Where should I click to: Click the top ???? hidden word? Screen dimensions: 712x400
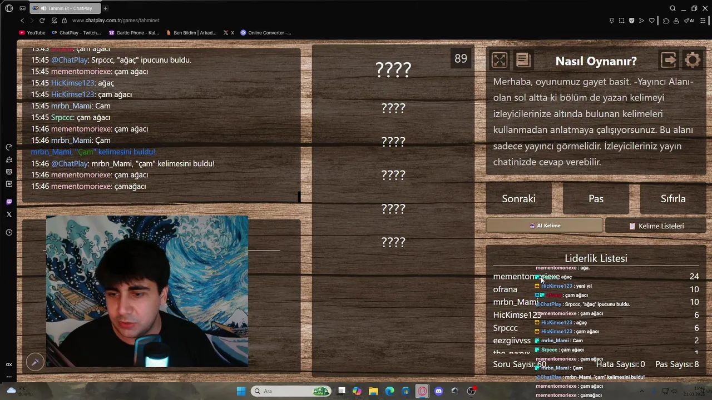click(393, 69)
